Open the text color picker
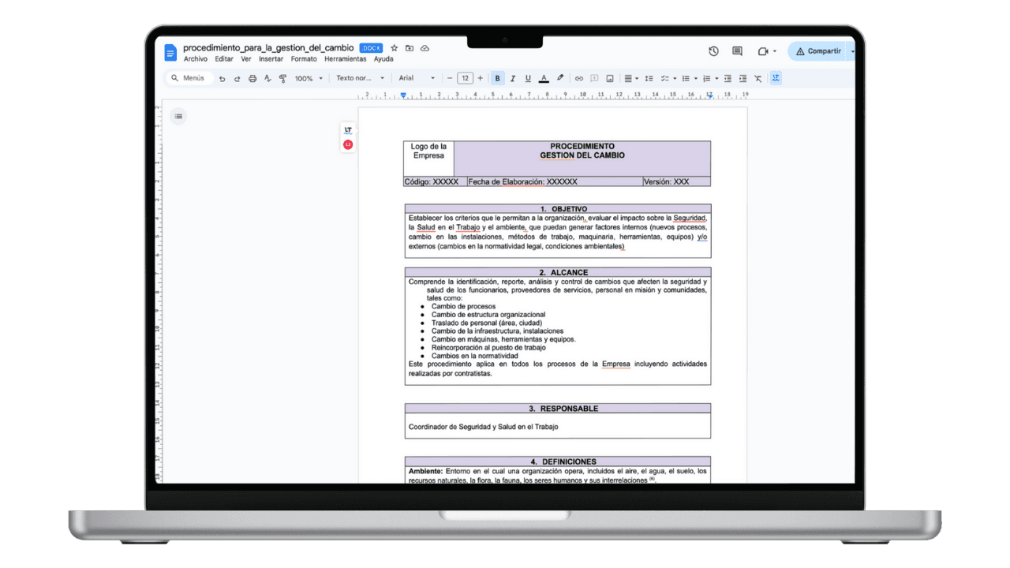1010x568 pixels. coord(544,78)
